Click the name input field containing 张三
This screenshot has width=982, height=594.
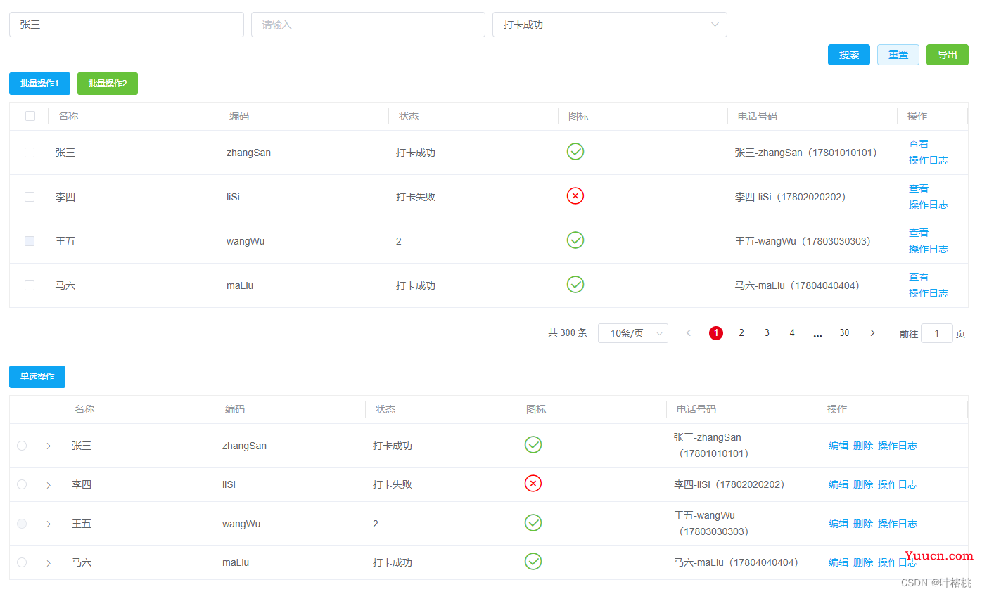(x=127, y=25)
